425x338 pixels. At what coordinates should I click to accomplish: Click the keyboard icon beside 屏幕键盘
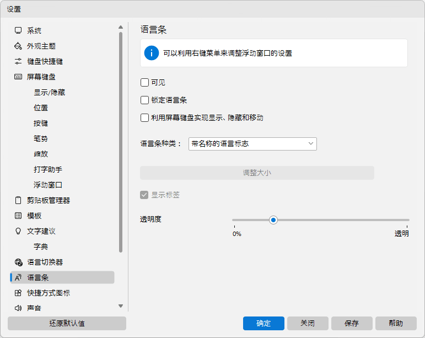pyautogui.click(x=18, y=77)
